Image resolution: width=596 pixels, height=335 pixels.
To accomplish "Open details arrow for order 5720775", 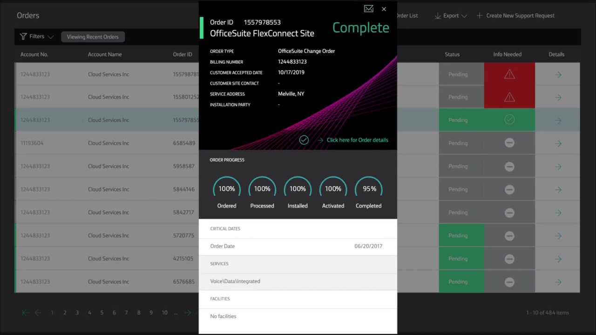I will [558, 236].
